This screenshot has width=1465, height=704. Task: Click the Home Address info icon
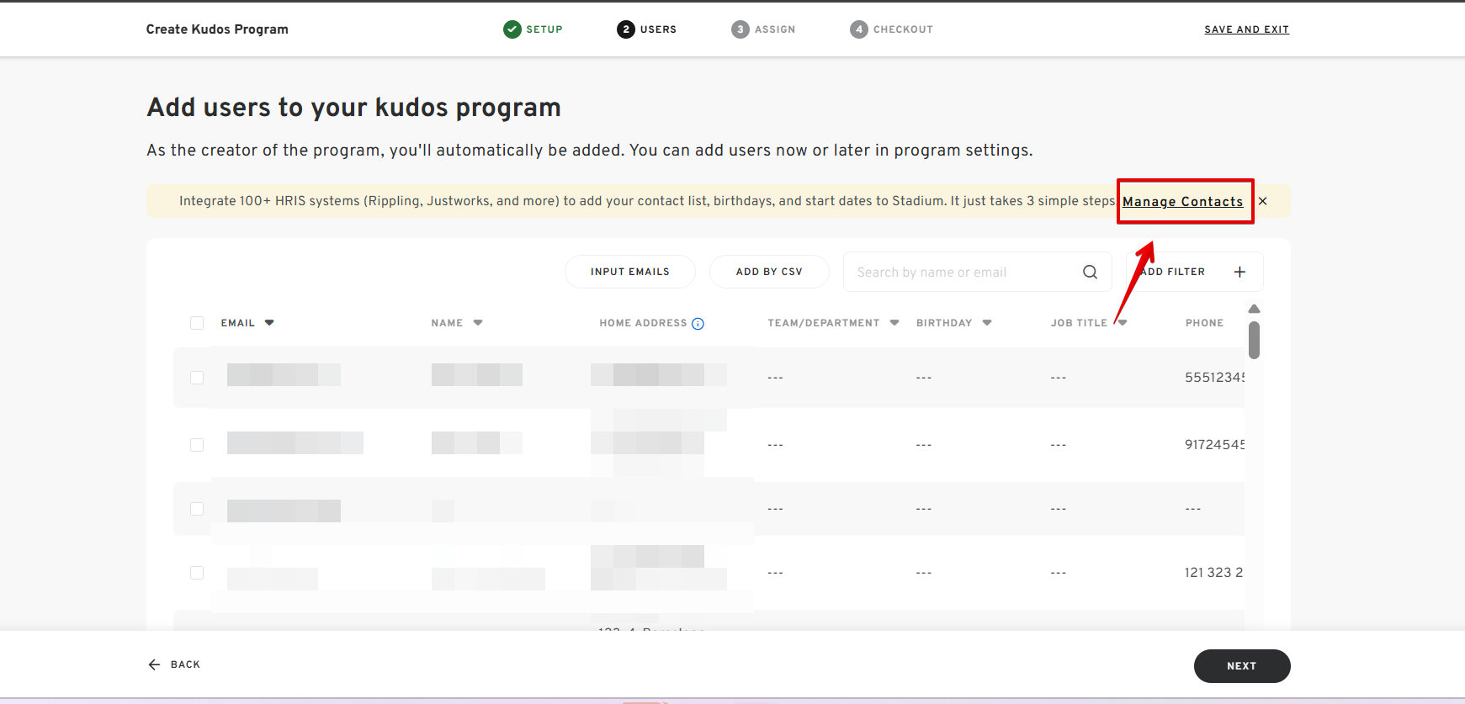[698, 324]
